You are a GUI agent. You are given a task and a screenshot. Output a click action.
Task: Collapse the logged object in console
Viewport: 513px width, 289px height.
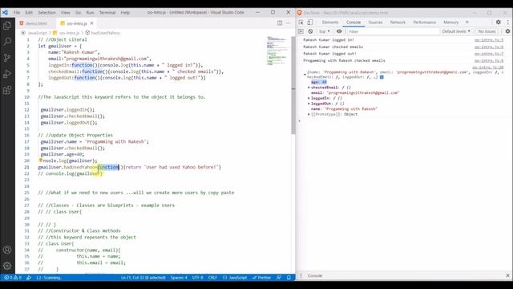coord(305,75)
